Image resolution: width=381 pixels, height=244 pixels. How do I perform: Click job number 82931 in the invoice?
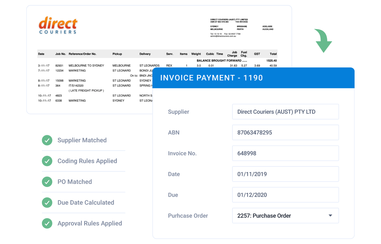click(x=59, y=66)
